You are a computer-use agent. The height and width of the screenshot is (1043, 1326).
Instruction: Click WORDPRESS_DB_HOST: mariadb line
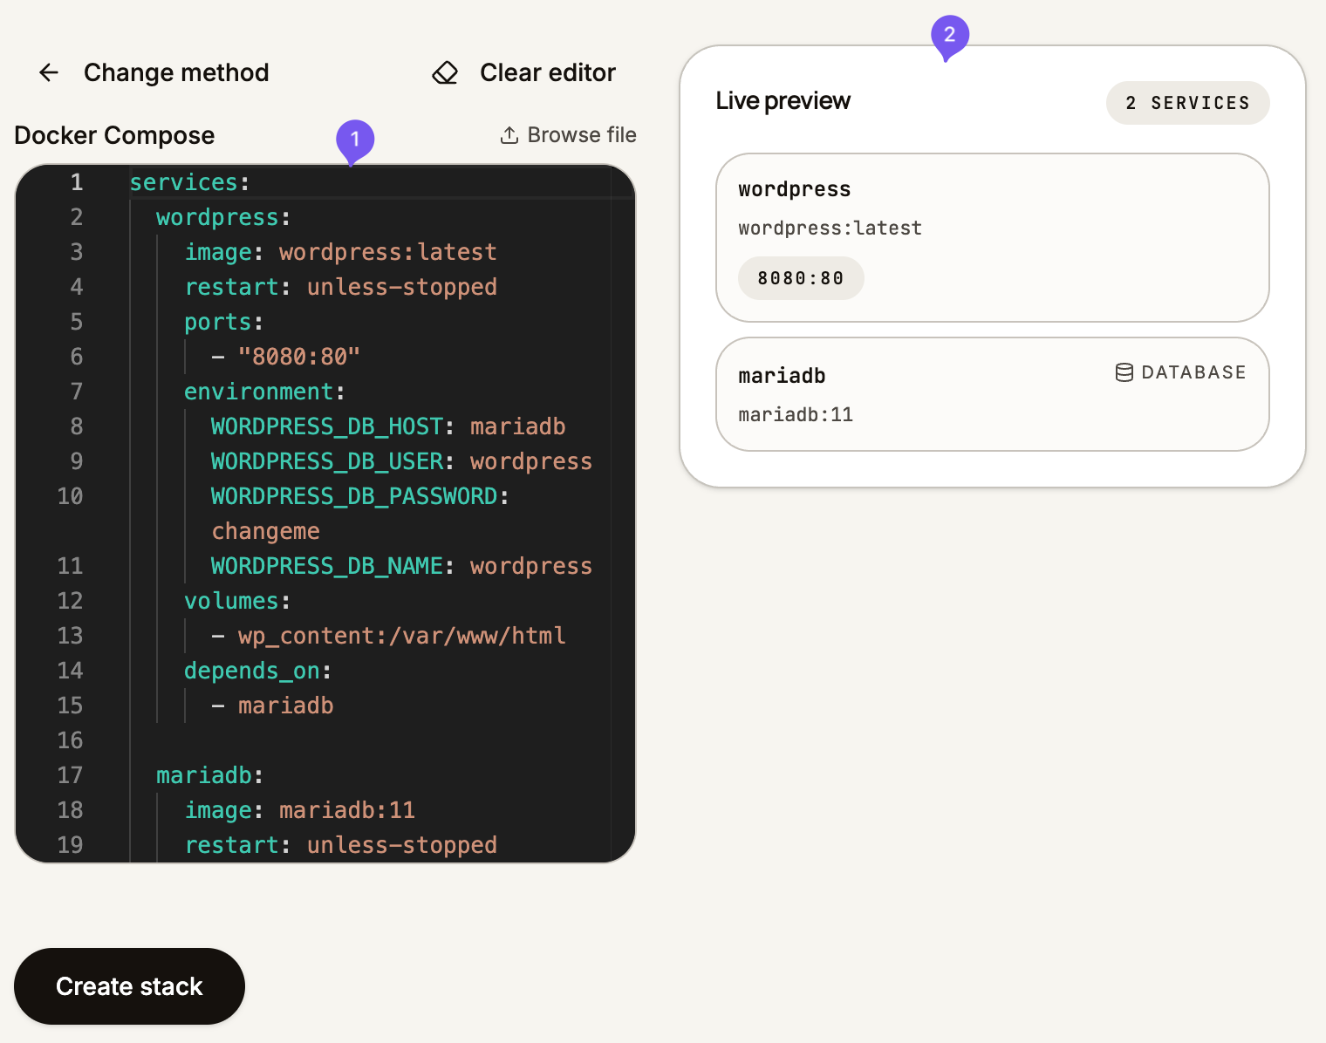coord(388,426)
